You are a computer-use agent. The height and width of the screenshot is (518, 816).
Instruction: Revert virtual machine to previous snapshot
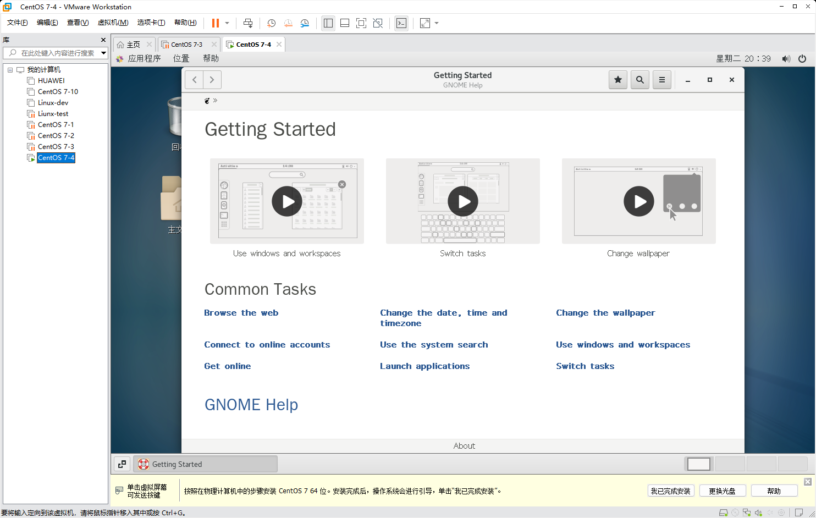pos(288,23)
